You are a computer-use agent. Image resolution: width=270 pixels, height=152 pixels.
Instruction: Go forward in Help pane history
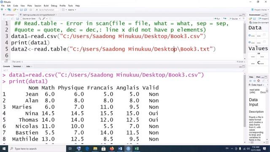point(254,81)
